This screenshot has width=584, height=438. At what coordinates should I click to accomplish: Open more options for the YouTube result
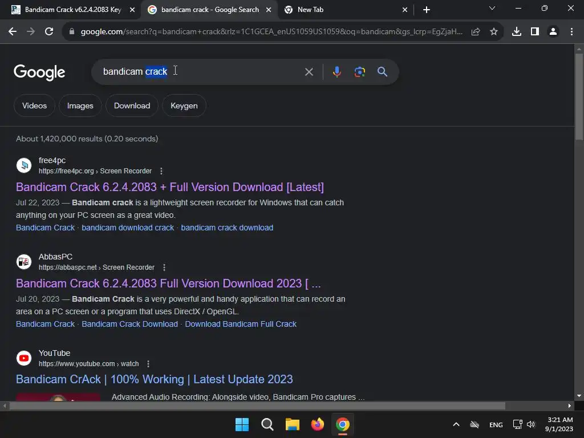pos(148,364)
